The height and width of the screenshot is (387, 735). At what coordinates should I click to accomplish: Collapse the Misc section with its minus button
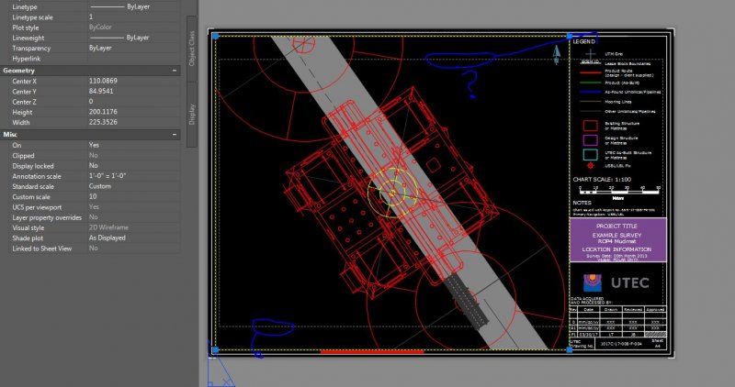175,135
